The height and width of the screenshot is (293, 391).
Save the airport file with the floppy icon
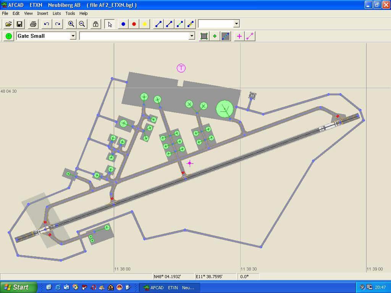[x=19, y=24]
